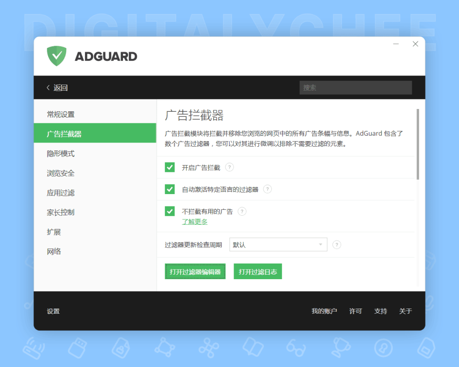459x367 pixels.
Task: Open the 许可 footer link
Action: [x=355, y=311]
